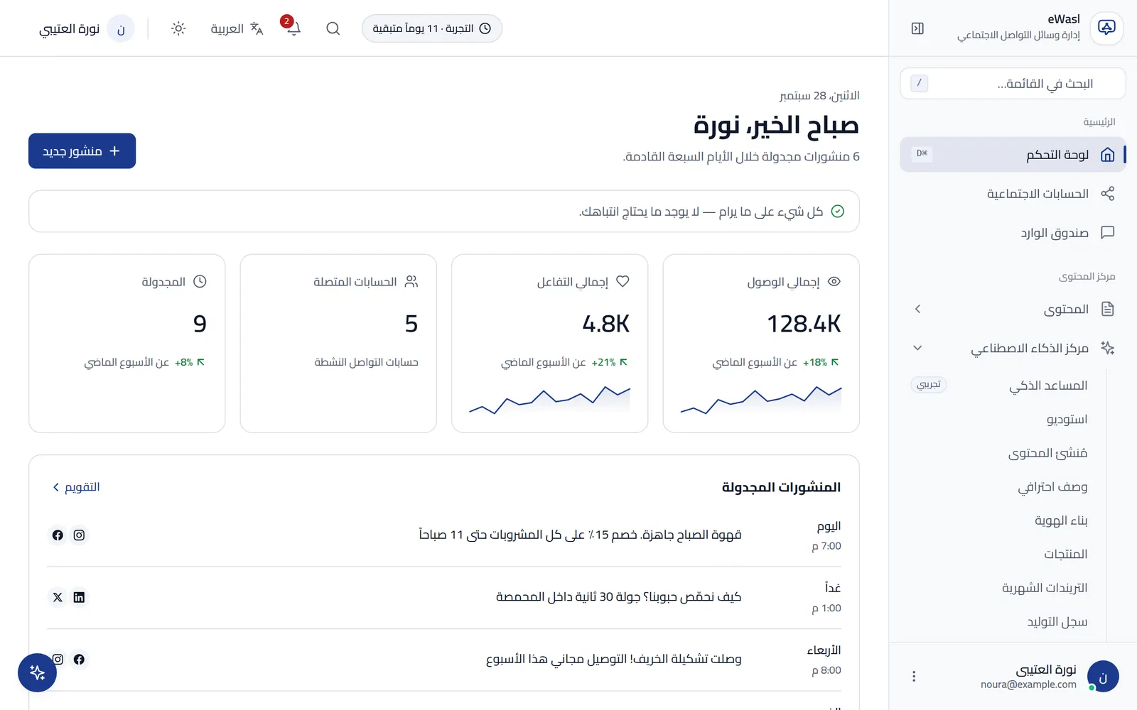1137x710 pixels.
Task: Open notifications bell with badge 2
Action: point(293,28)
